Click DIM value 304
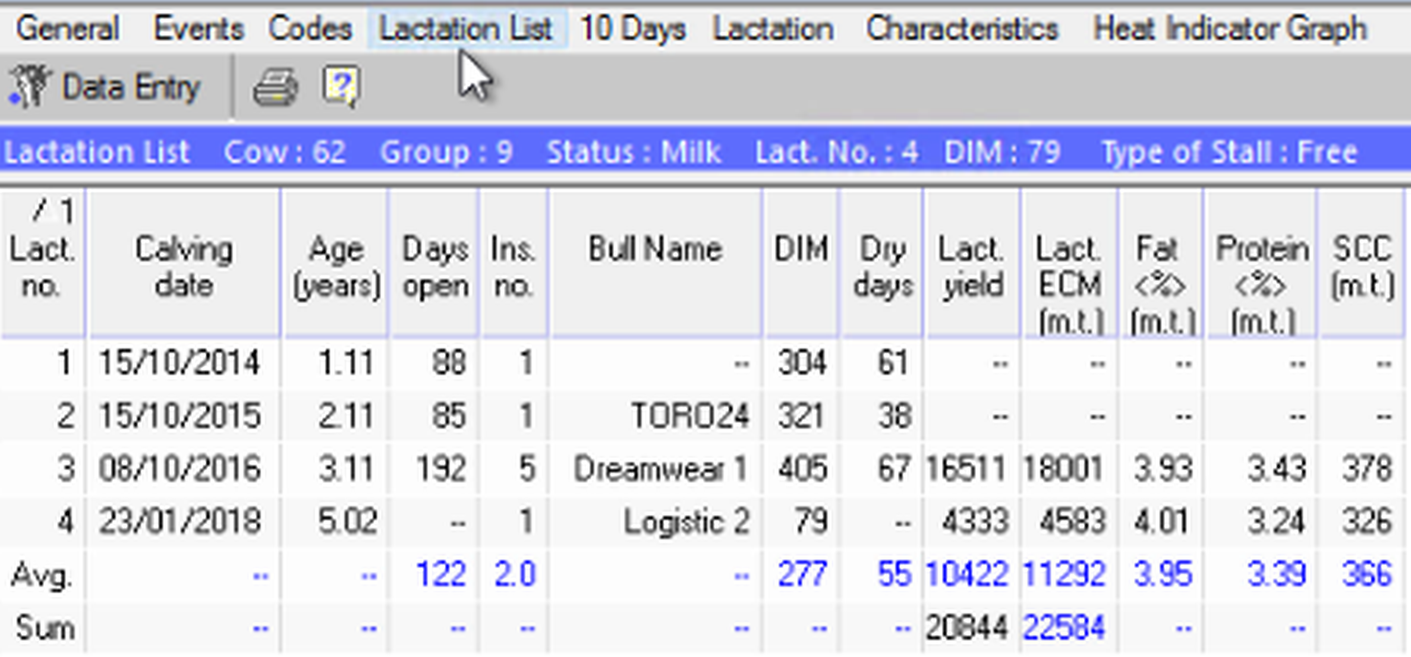This screenshot has width=1411, height=657. pyautogui.click(x=802, y=363)
